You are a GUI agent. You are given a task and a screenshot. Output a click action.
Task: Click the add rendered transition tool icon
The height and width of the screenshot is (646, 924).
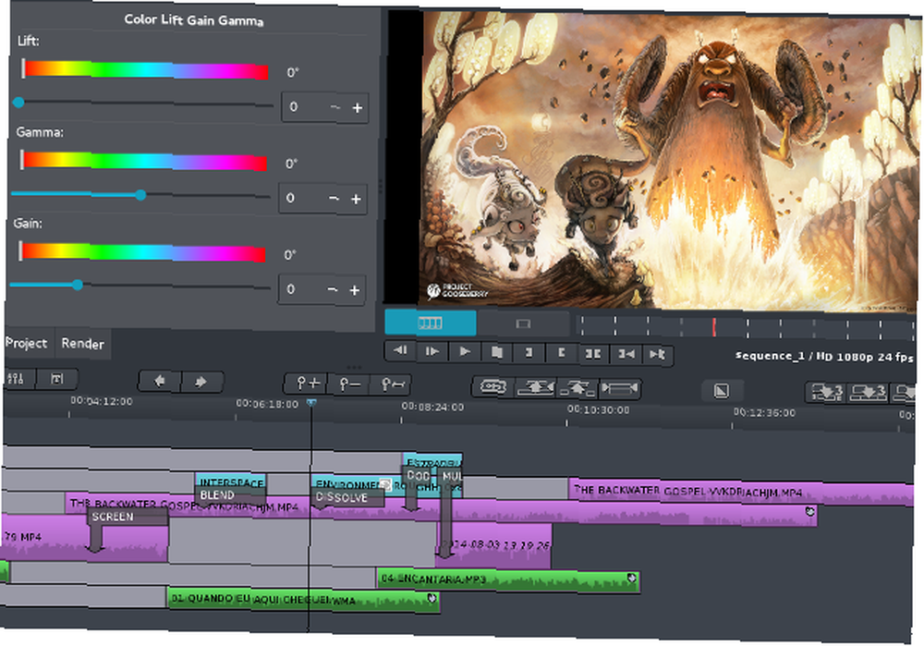[493, 386]
